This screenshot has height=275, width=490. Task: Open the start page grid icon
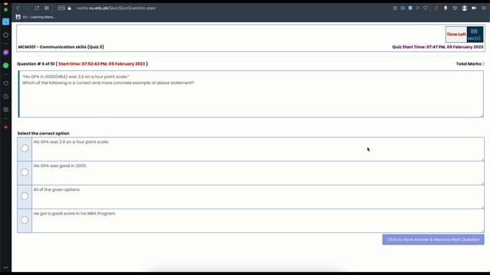click(47, 8)
